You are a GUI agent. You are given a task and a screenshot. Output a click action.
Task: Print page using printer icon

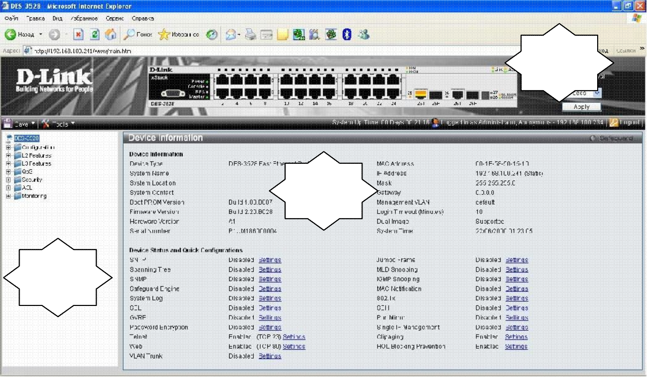[251, 34]
